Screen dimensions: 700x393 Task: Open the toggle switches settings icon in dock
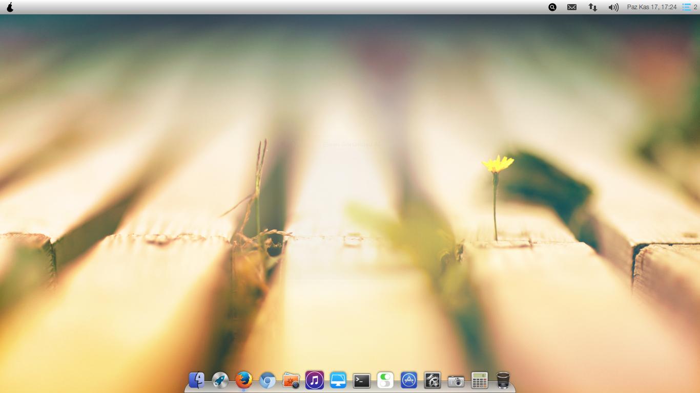click(385, 380)
